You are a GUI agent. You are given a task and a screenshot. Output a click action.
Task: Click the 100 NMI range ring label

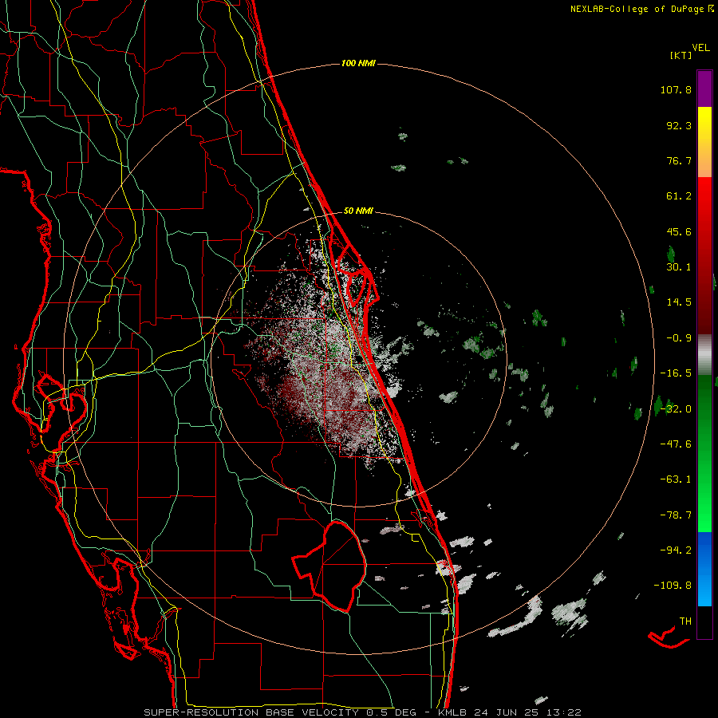point(358,63)
